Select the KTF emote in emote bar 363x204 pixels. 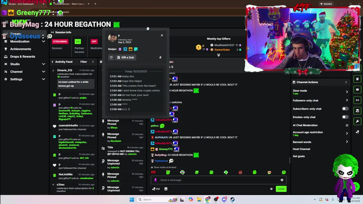click(x=153, y=172)
